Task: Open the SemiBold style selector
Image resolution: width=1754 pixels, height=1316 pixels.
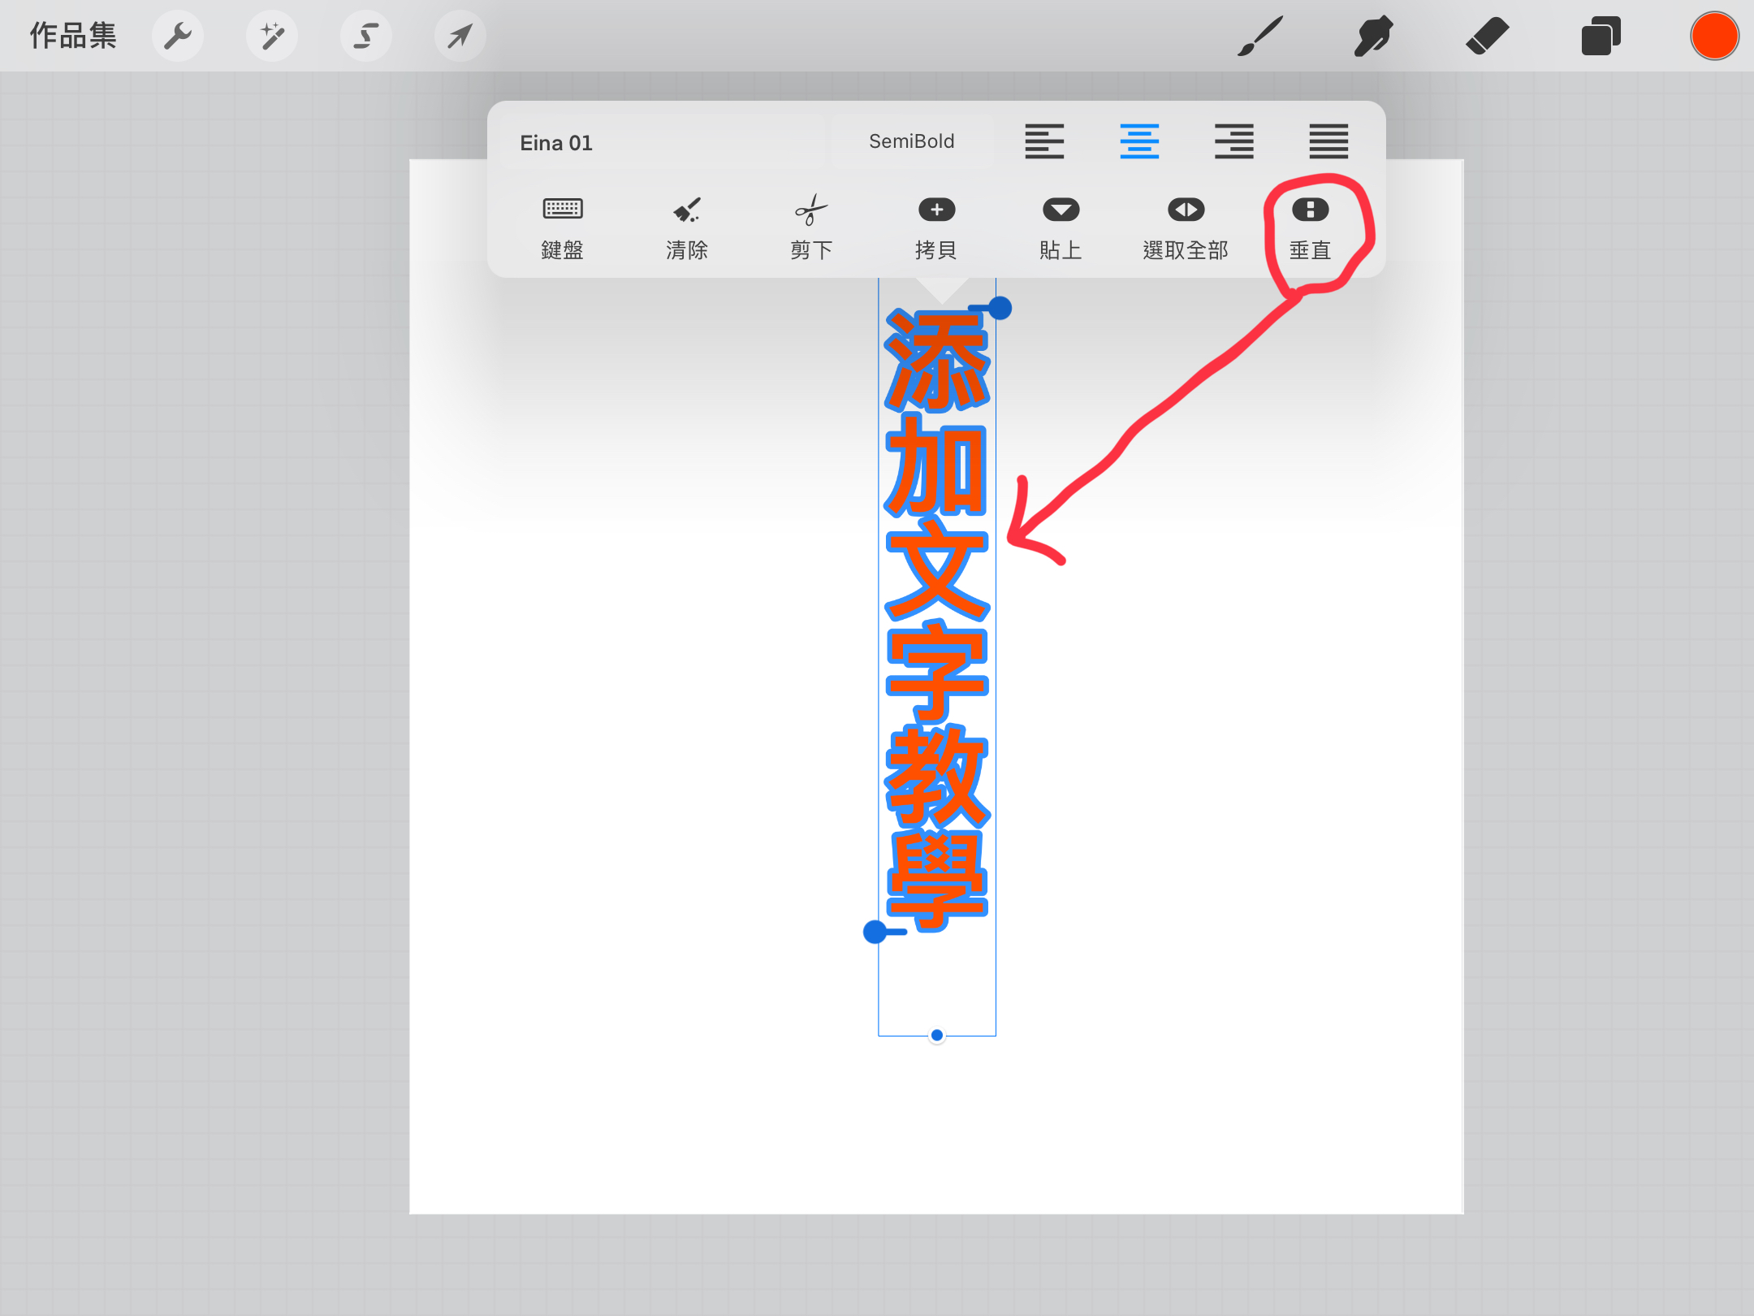Action: tap(911, 141)
